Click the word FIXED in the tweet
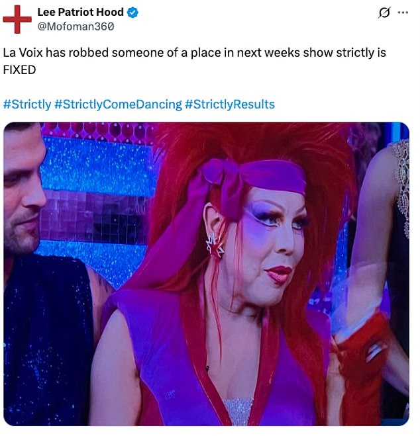Image resolution: width=420 pixels, height=436 pixels. pos(19,70)
